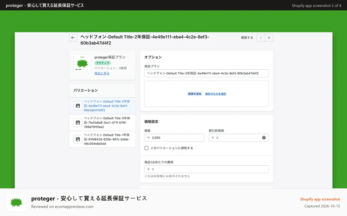Open 商品に戻る link
347x216 pixels.
(102, 73)
